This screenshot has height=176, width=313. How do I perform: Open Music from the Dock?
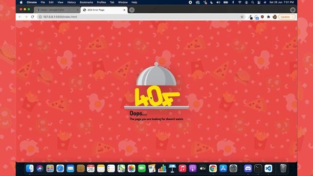[x=182, y=168]
